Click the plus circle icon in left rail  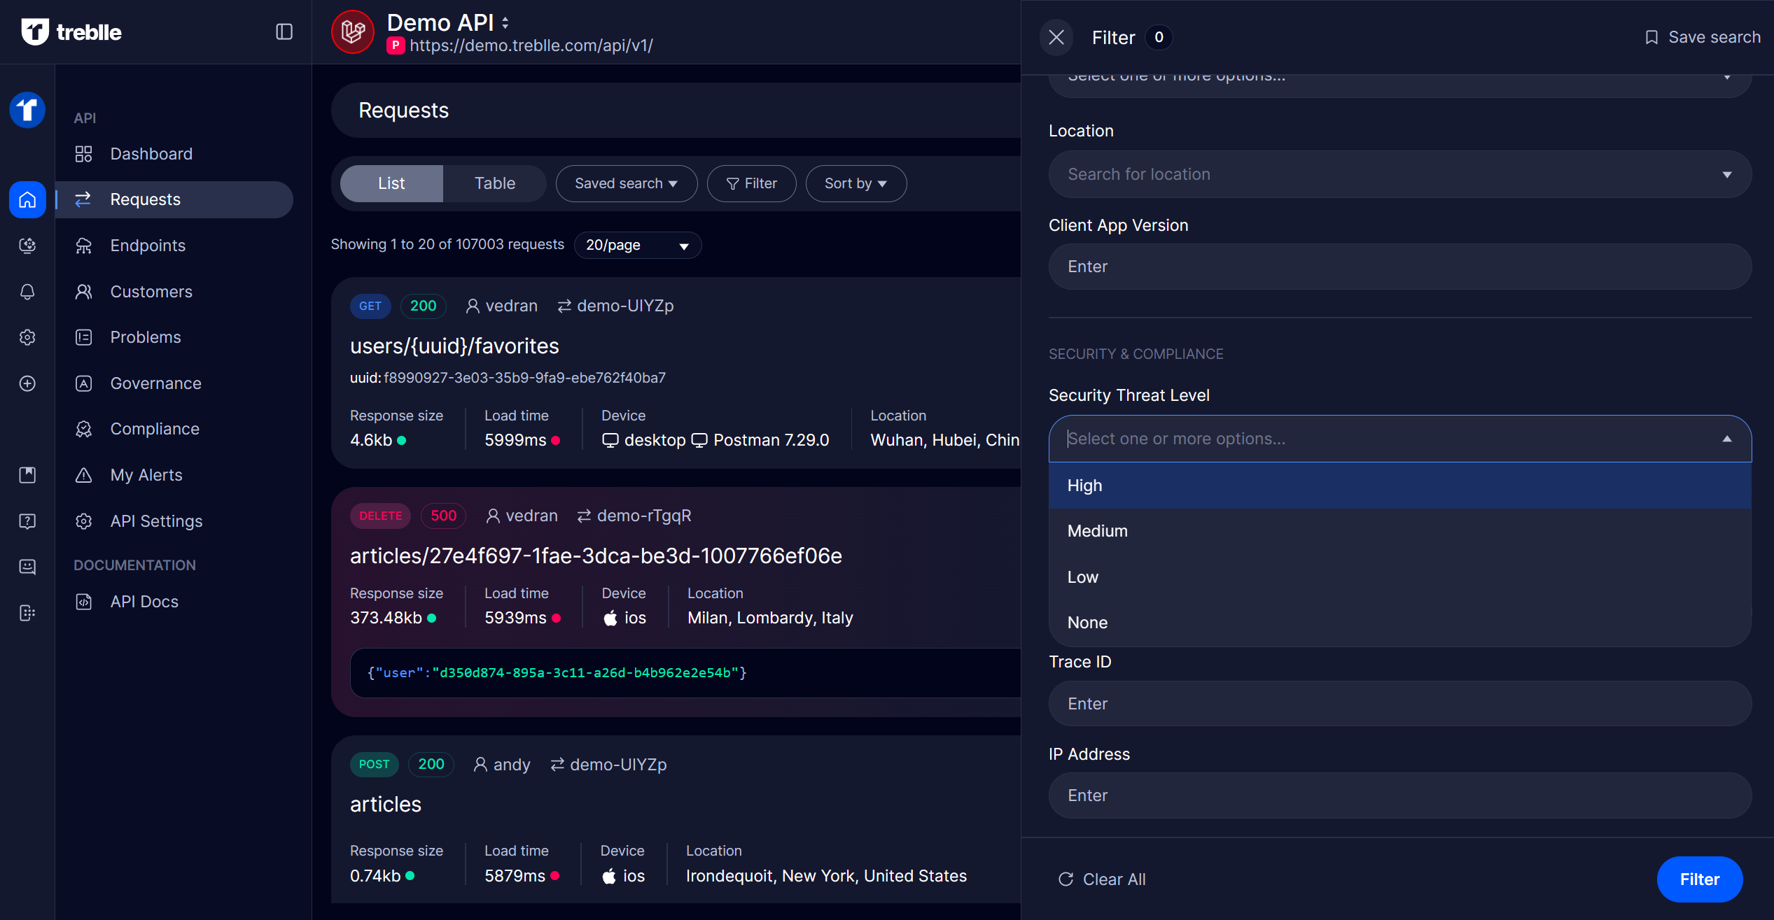click(27, 383)
